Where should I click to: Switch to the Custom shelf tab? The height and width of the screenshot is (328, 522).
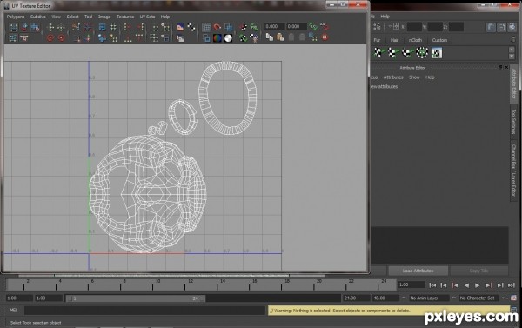coord(439,40)
